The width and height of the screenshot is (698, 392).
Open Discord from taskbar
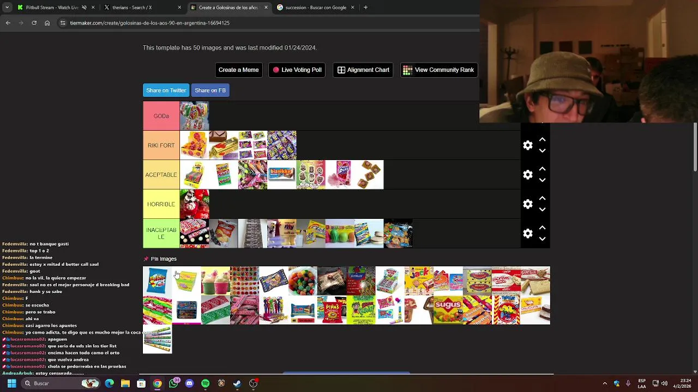click(x=189, y=383)
